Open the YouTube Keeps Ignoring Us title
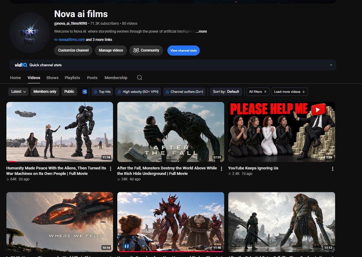The width and height of the screenshot is (362, 257). 253,168
